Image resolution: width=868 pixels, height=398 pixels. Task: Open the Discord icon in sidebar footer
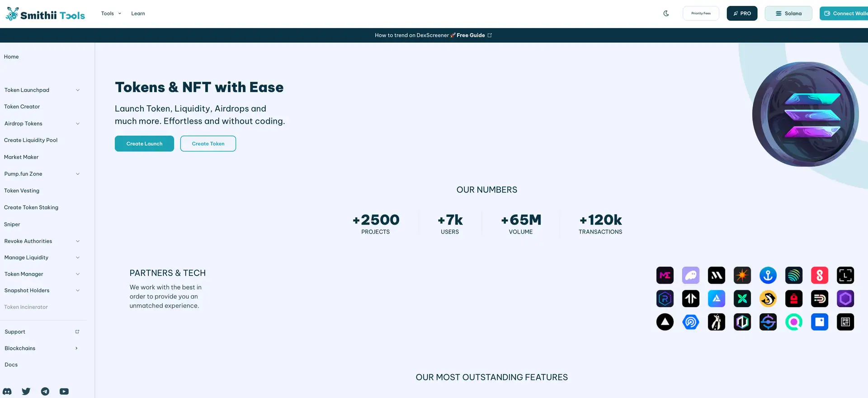click(x=7, y=391)
